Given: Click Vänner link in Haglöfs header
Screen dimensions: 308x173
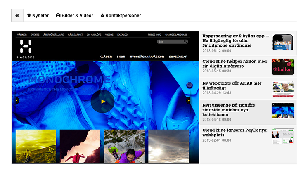Looking at the screenshot, I should [x=22, y=35].
